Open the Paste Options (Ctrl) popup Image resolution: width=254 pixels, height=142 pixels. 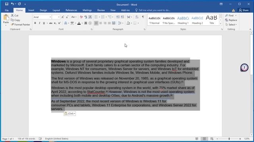[x=70, y=114]
